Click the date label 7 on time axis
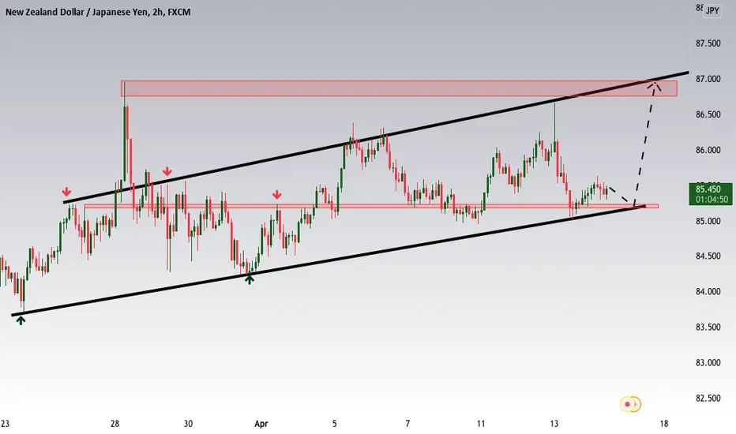The height and width of the screenshot is (434, 736). [407, 424]
